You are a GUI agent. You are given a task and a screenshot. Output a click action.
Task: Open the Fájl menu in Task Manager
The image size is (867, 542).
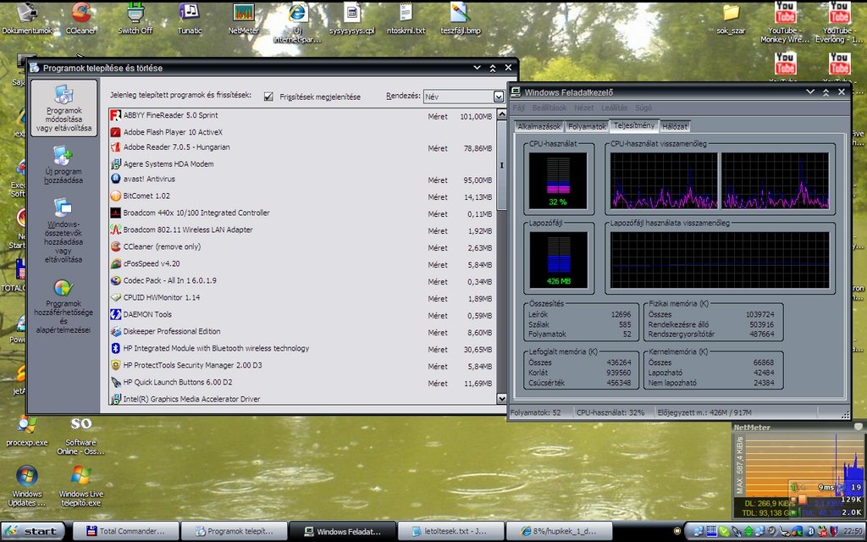point(518,108)
